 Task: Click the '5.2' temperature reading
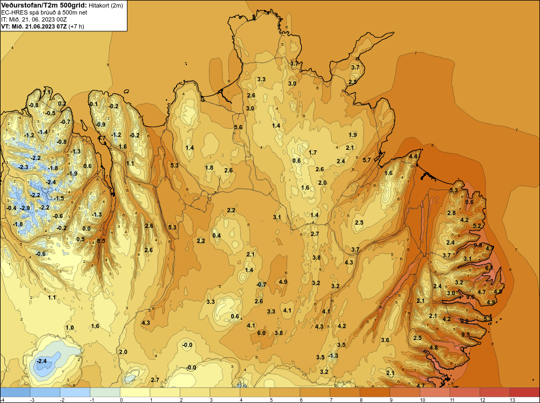tap(477, 226)
